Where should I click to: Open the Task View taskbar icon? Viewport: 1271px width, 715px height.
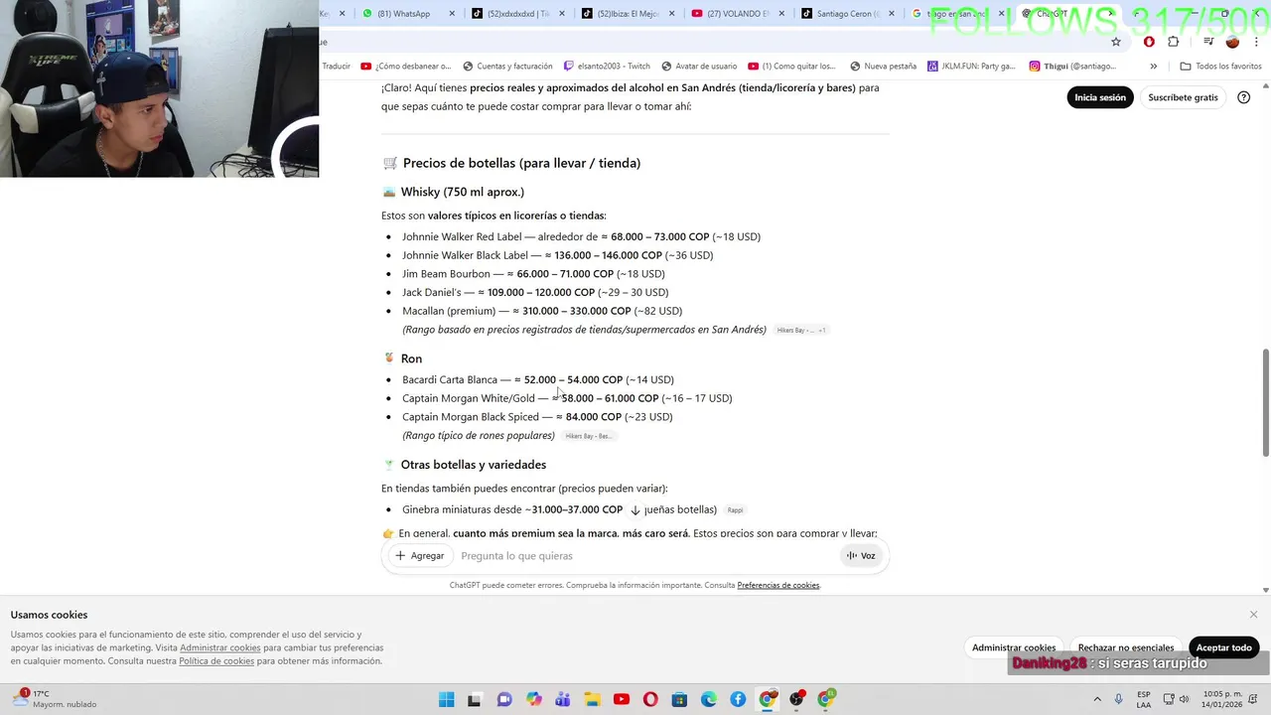[x=475, y=699]
